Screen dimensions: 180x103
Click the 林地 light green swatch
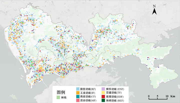(x=58, y=98)
